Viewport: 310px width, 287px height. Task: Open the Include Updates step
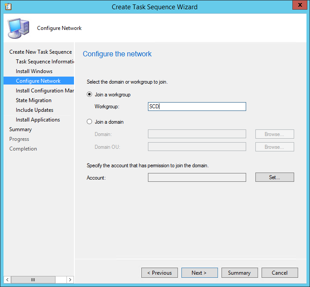34,110
